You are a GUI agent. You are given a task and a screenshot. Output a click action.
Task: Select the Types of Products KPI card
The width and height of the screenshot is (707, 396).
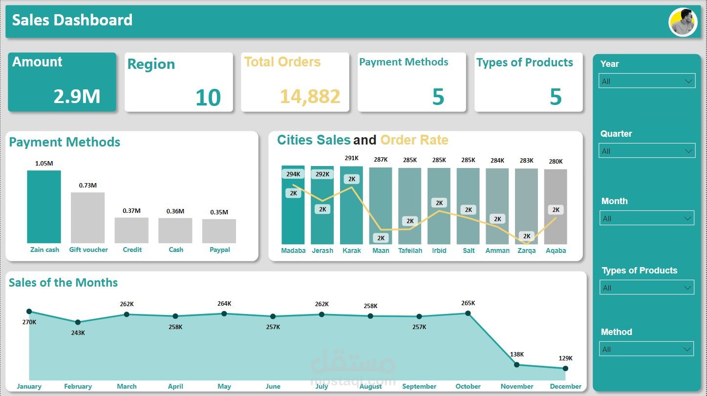[x=528, y=82]
